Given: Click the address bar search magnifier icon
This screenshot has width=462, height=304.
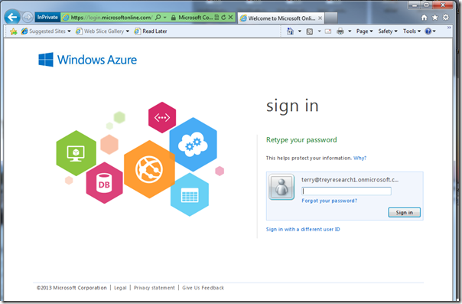Looking at the screenshot, I should coord(158,18).
